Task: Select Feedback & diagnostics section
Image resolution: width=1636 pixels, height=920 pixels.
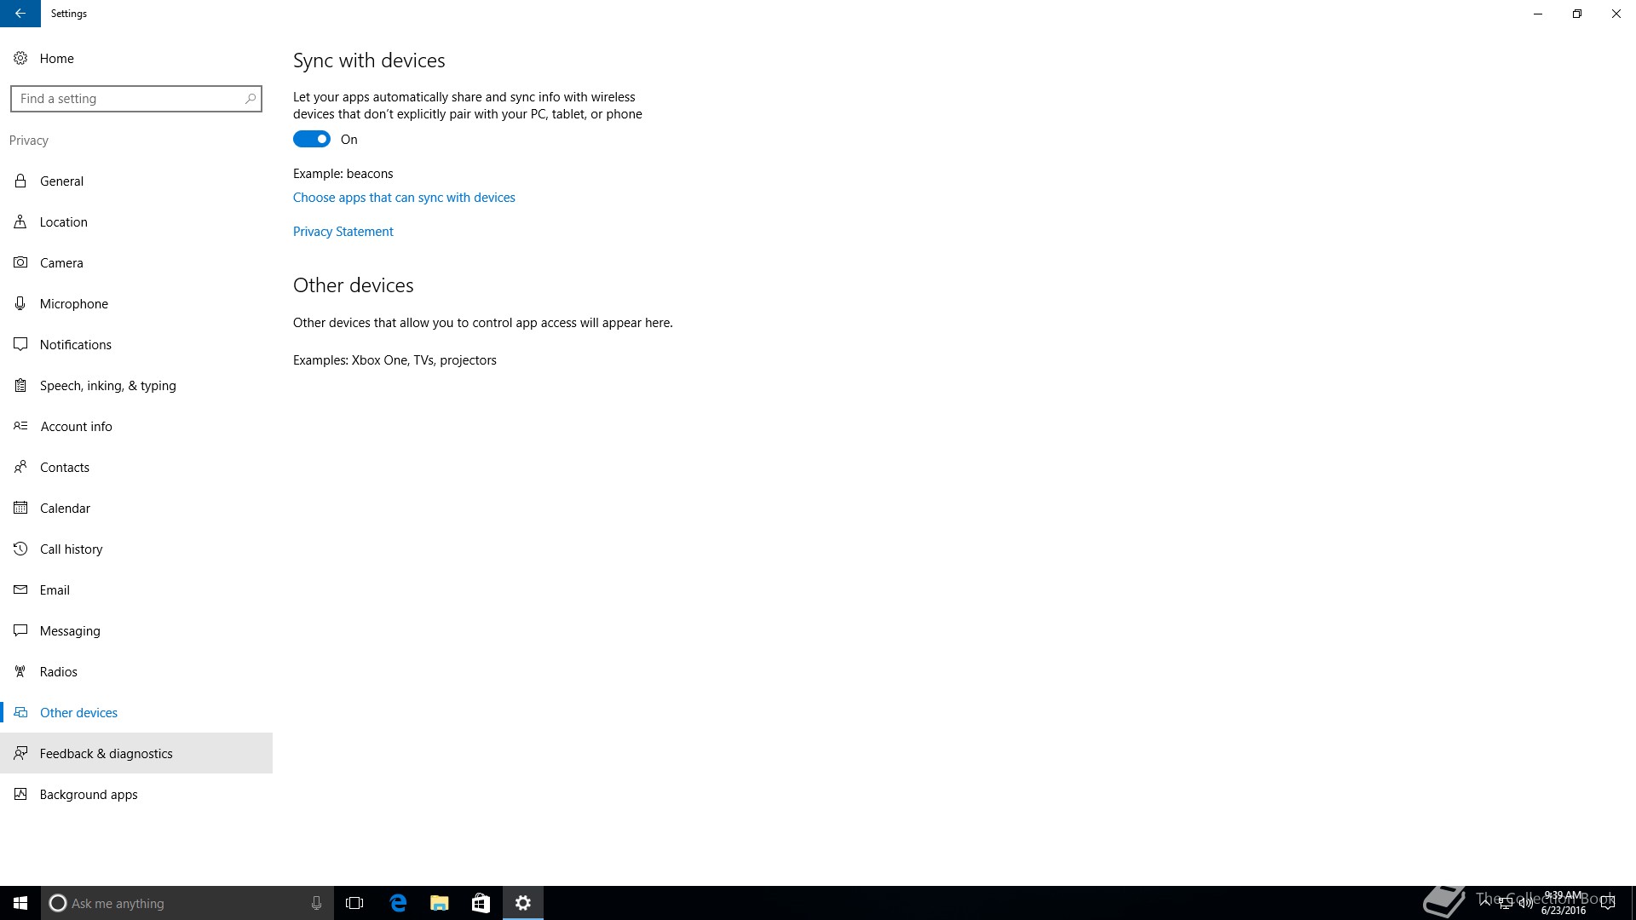Action: pyautogui.click(x=136, y=753)
